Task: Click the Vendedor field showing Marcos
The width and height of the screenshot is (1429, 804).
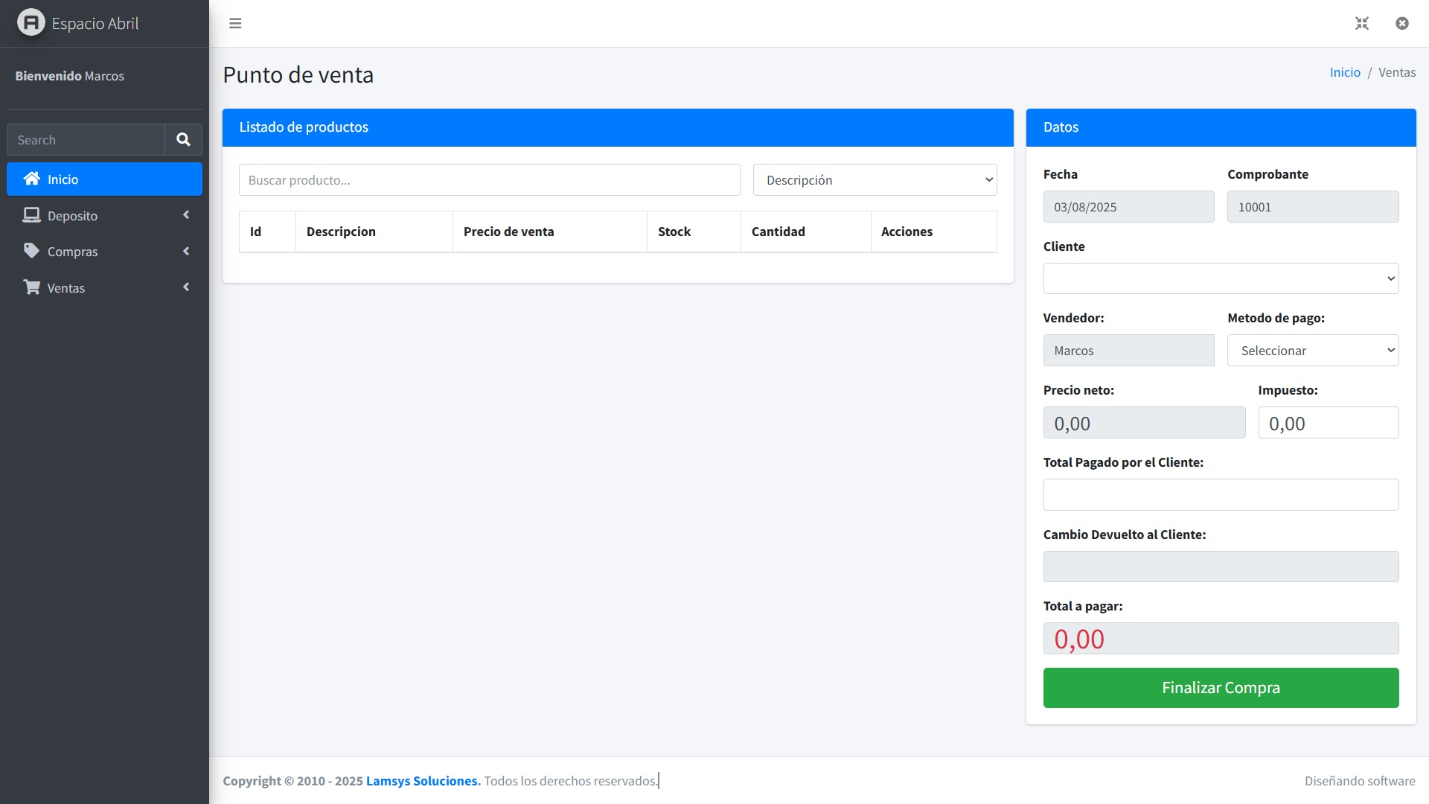Action: coord(1128,351)
